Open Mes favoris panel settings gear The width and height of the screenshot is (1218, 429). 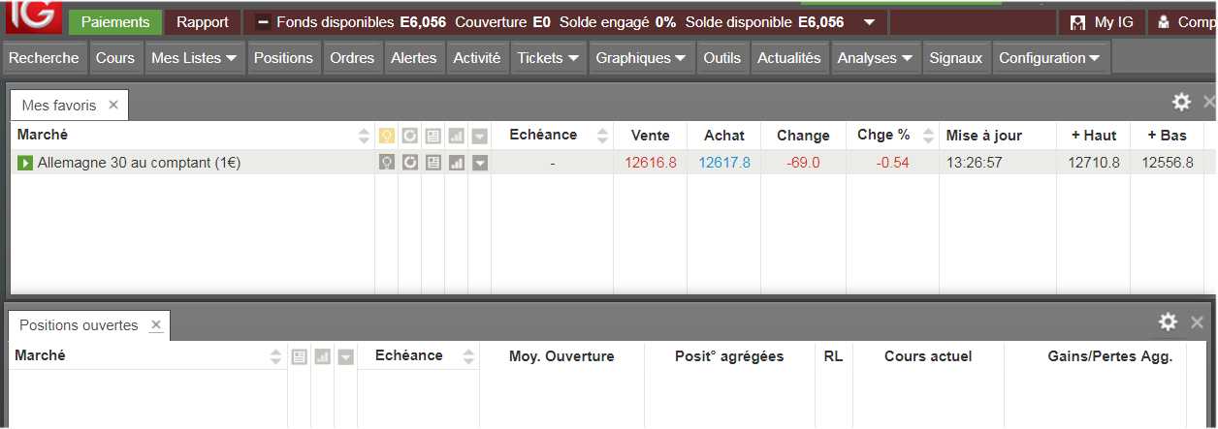pos(1181,102)
